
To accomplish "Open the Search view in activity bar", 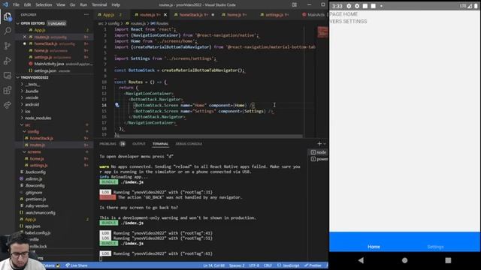I will tap(8, 31).
